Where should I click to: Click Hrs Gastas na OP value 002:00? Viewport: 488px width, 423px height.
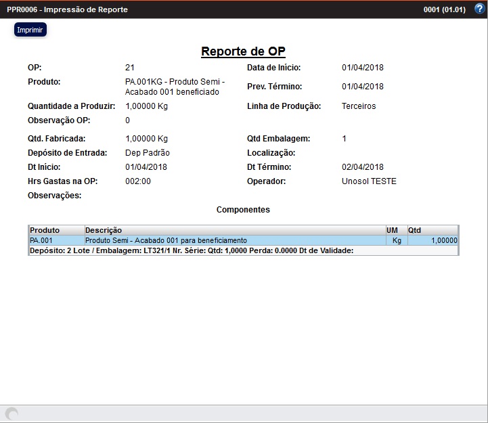click(138, 181)
